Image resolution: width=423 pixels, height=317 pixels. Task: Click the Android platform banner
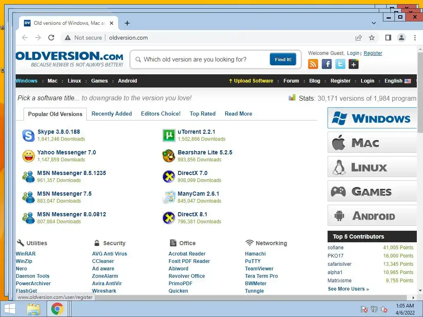(372, 215)
